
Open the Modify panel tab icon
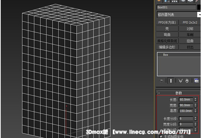(x=167, y=1)
